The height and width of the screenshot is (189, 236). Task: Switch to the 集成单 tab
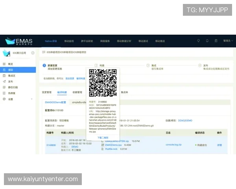(124, 92)
